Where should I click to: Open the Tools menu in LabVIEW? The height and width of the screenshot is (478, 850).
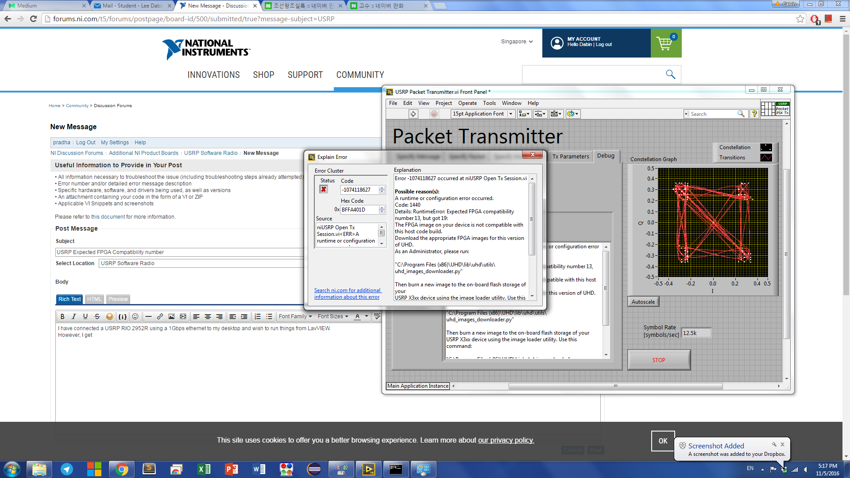(x=489, y=103)
